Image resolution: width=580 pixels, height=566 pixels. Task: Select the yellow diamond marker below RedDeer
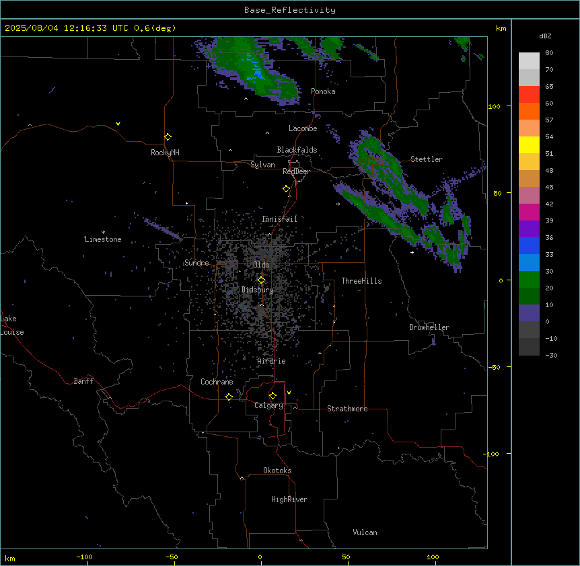pos(287,189)
